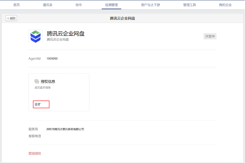Click 深圳市腾讯计算机系统有限公司 provider name
The height and width of the screenshot is (163, 245).
(x=65, y=129)
